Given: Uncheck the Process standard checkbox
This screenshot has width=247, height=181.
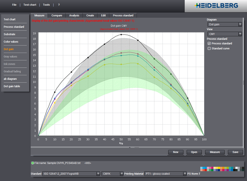Looking at the screenshot, I should tap(209, 43).
